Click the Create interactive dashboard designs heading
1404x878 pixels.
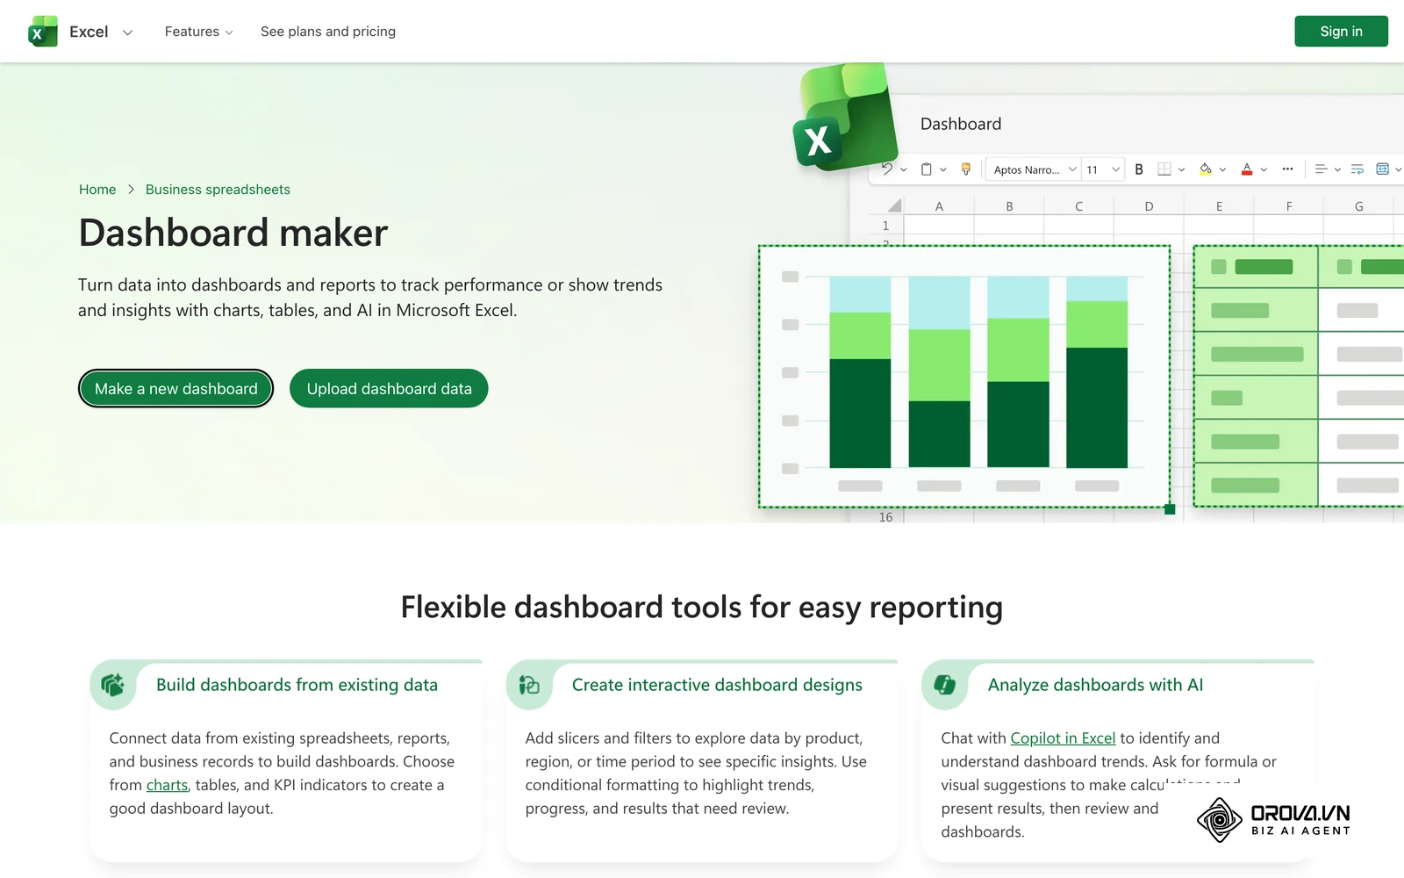(717, 685)
